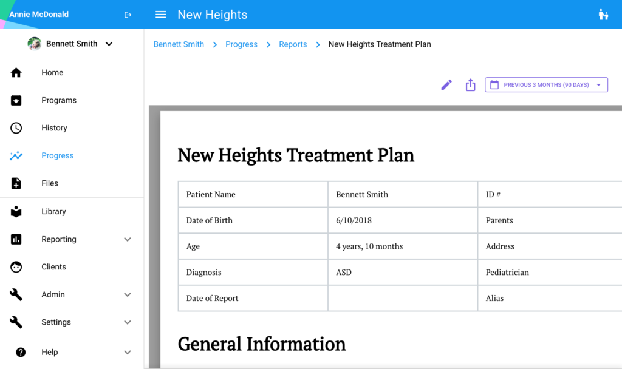Screen dimensions: 622x369
Task: Click the Home house icon
Action: click(16, 73)
